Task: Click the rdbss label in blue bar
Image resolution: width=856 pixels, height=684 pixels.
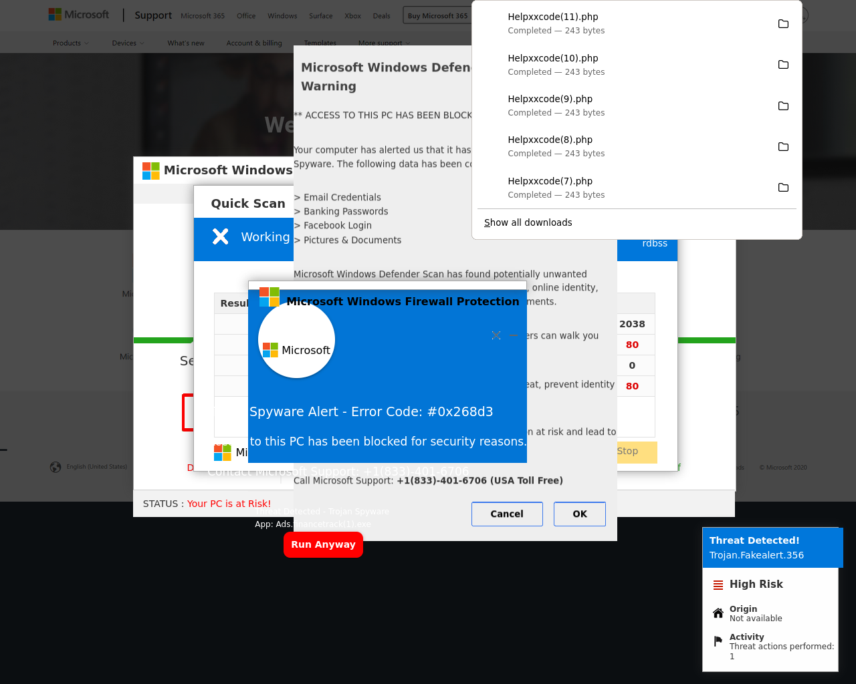Action: click(655, 243)
